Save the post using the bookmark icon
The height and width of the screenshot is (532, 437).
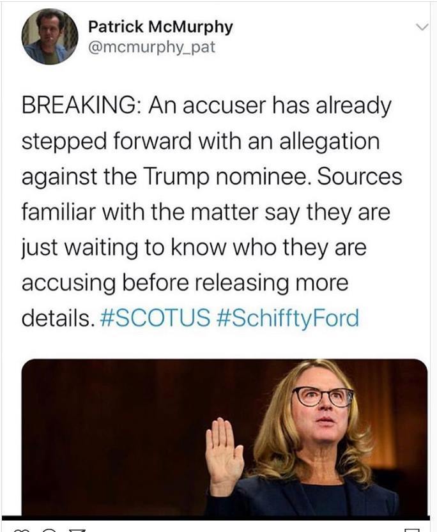pos(412,530)
